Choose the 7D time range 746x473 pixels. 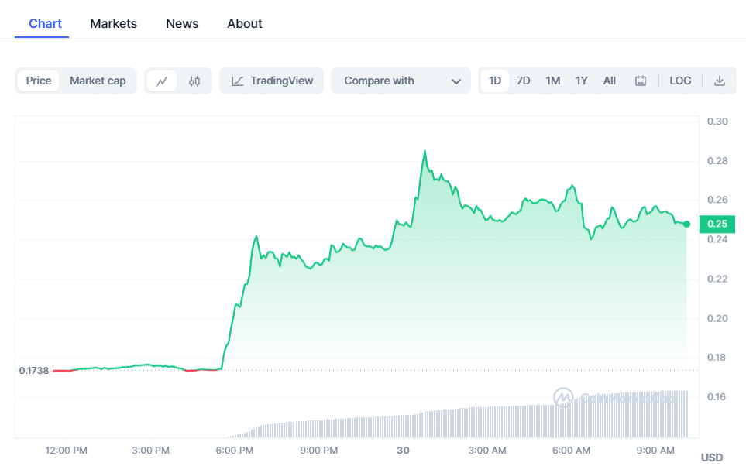click(x=524, y=81)
